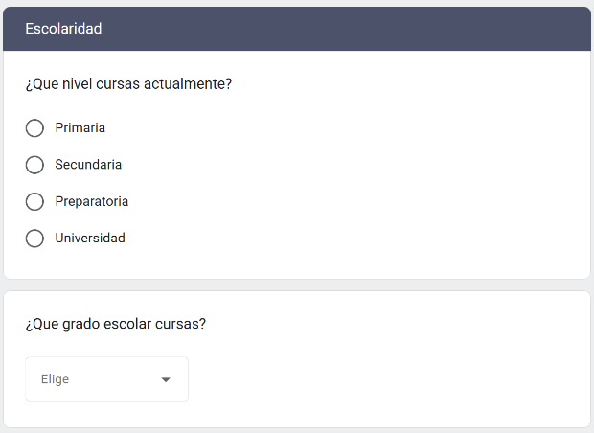
Task: Click the question '¿Que nivel cursas actualmente?'
Action: (x=128, y=83)
